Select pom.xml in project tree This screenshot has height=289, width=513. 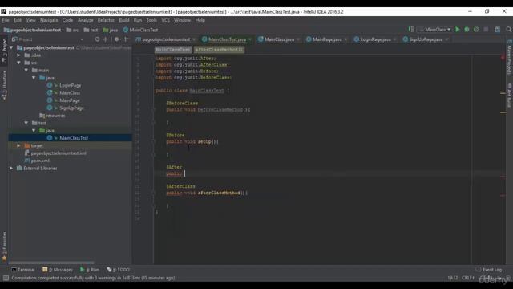pos(40,161)
